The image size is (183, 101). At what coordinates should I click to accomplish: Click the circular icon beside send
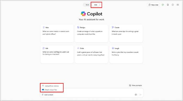click(136, 94)
